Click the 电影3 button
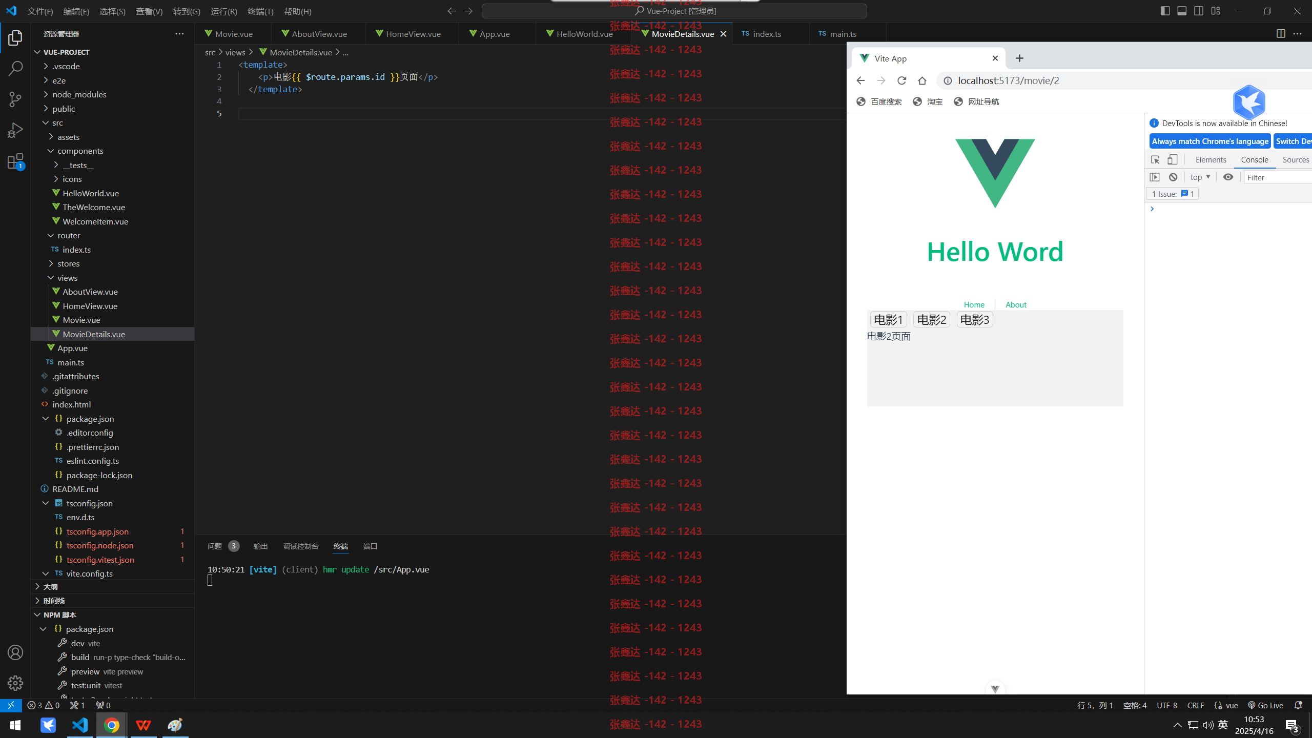Screen dimensions: 1312x738 (x=974, y=320)
